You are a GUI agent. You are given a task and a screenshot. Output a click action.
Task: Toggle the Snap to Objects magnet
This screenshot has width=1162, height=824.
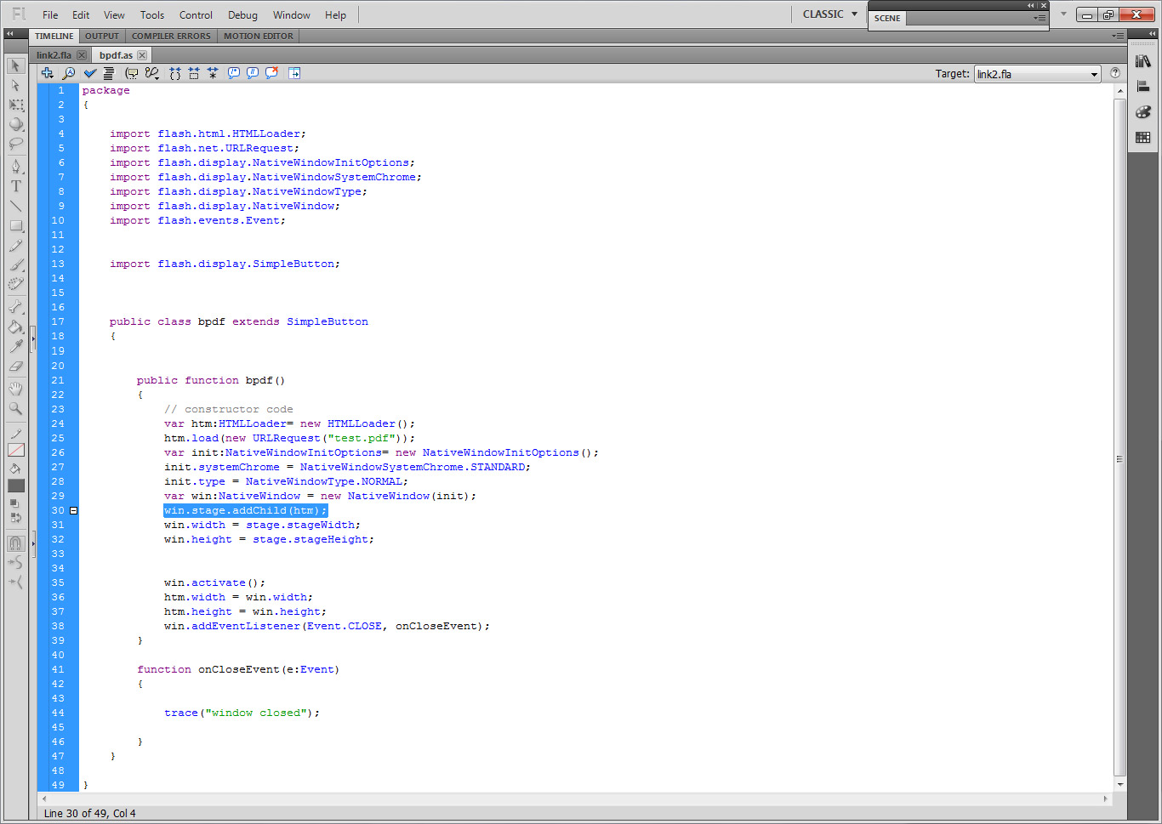pos(15,543)
